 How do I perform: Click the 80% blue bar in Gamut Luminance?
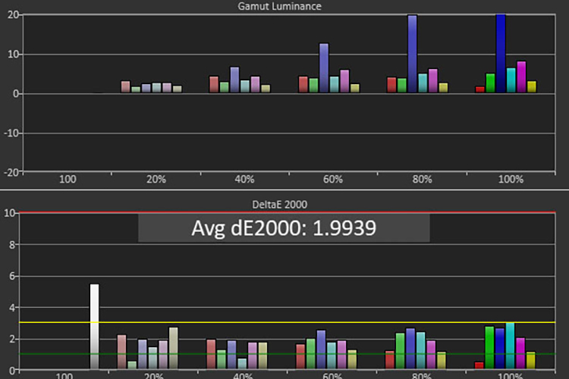(x=412, y=54)
